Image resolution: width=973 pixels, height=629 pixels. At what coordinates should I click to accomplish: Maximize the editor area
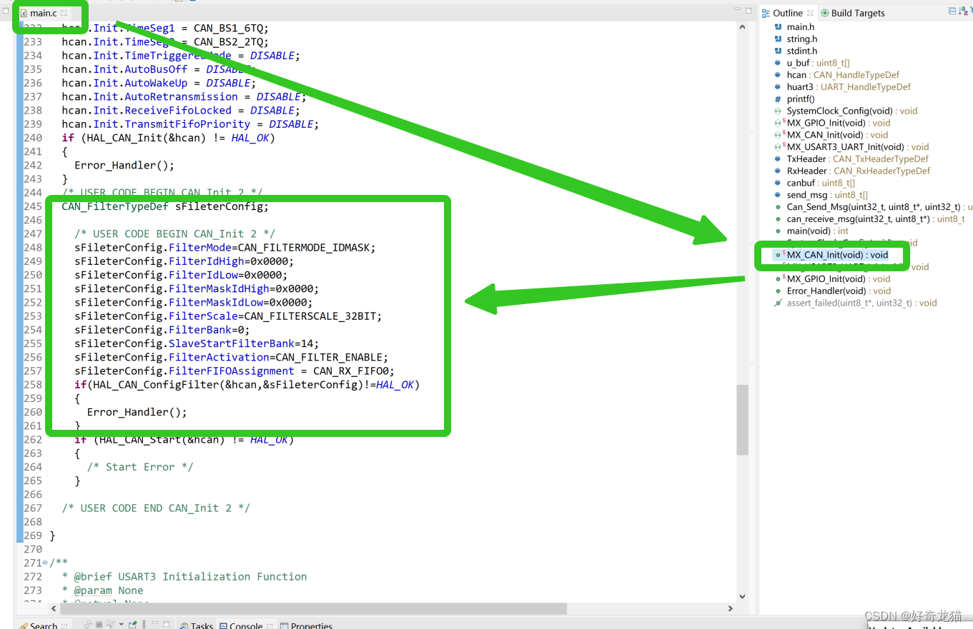click(749, 10)
